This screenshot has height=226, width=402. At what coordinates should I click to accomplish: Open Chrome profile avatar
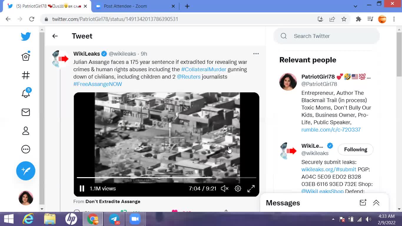(382, 19)
